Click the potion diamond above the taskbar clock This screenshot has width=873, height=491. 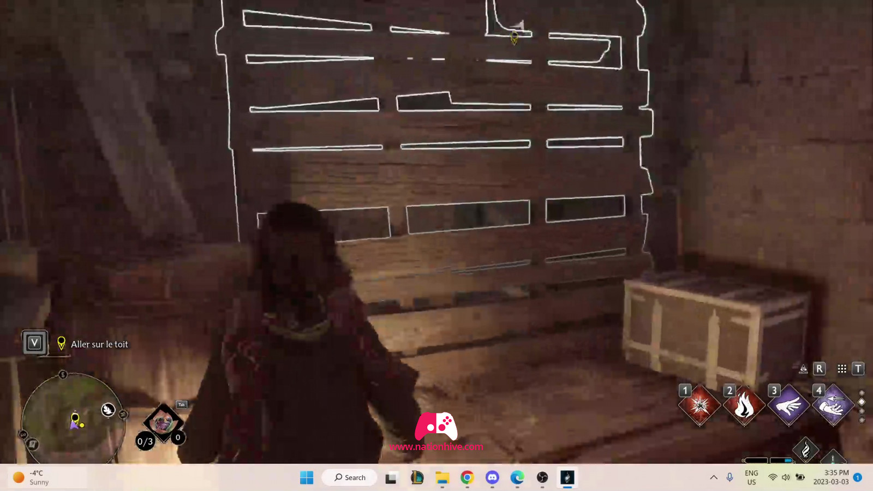pyautogui.click(x=833, y=457)
